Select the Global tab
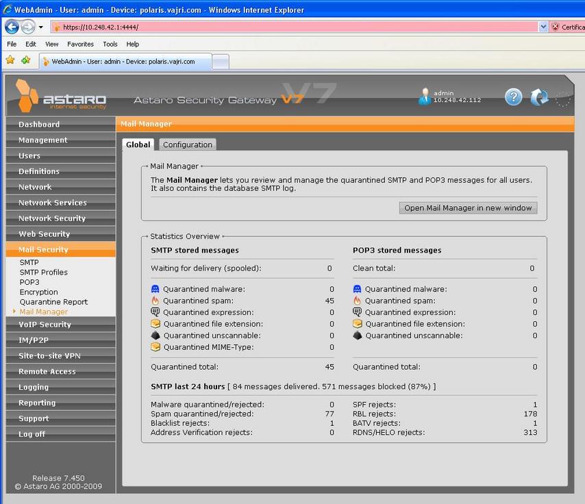 [x=138, y=144]
